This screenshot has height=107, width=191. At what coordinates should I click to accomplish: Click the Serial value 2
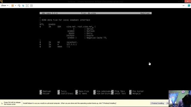(x=74, y=29)
